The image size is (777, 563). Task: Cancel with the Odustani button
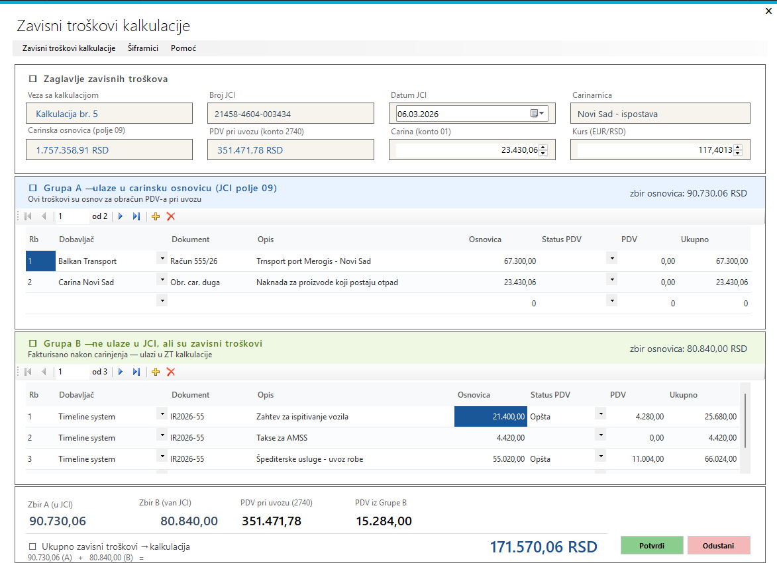click(719, 546)
